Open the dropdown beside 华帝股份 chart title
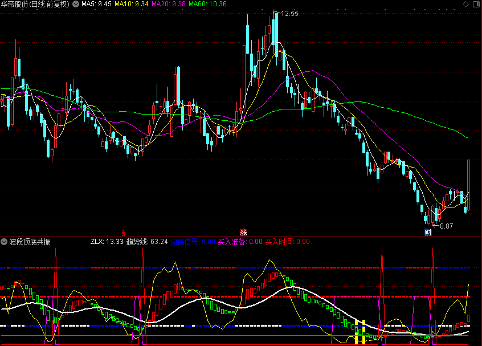482x346 pixels. (76, 4)
